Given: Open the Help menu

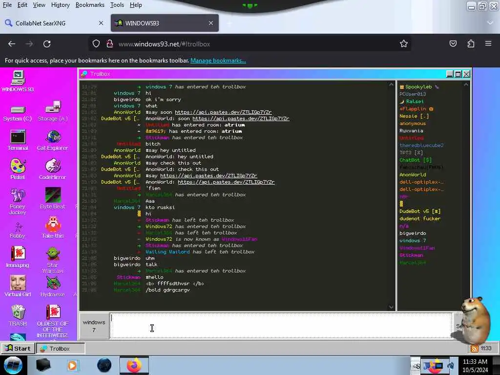Looking at the screenshot, I should pos(136,5).
